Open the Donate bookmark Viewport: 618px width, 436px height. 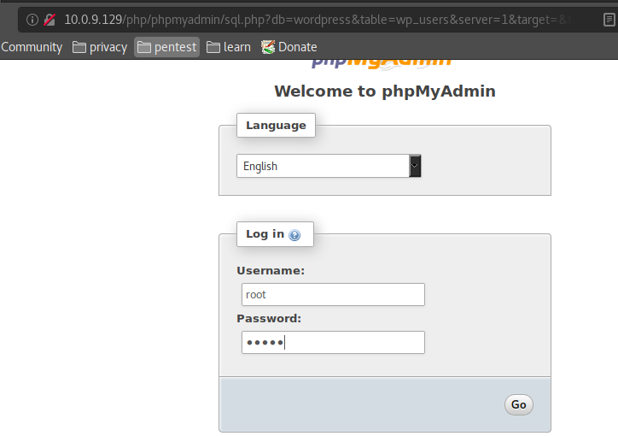pos(289,47)
